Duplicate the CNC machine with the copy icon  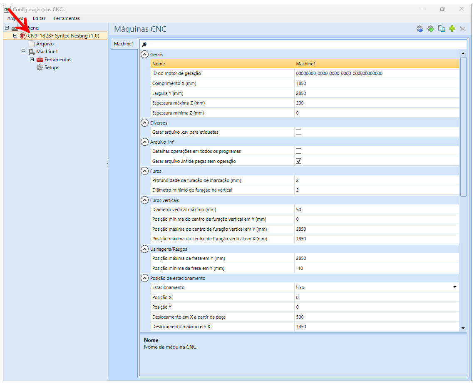pos(442,29)
